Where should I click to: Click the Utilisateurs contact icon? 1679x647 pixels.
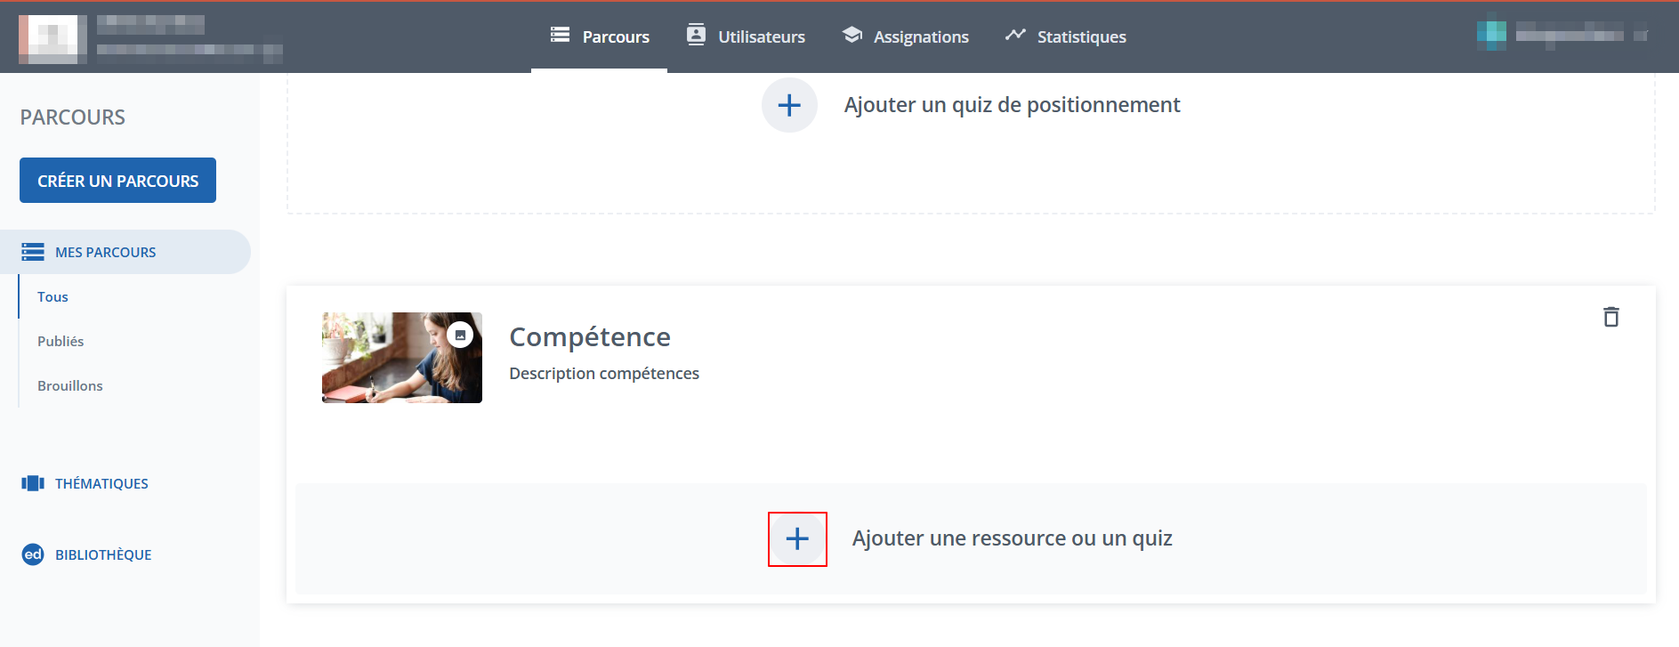pyautogui.click(x=696, y=35)
